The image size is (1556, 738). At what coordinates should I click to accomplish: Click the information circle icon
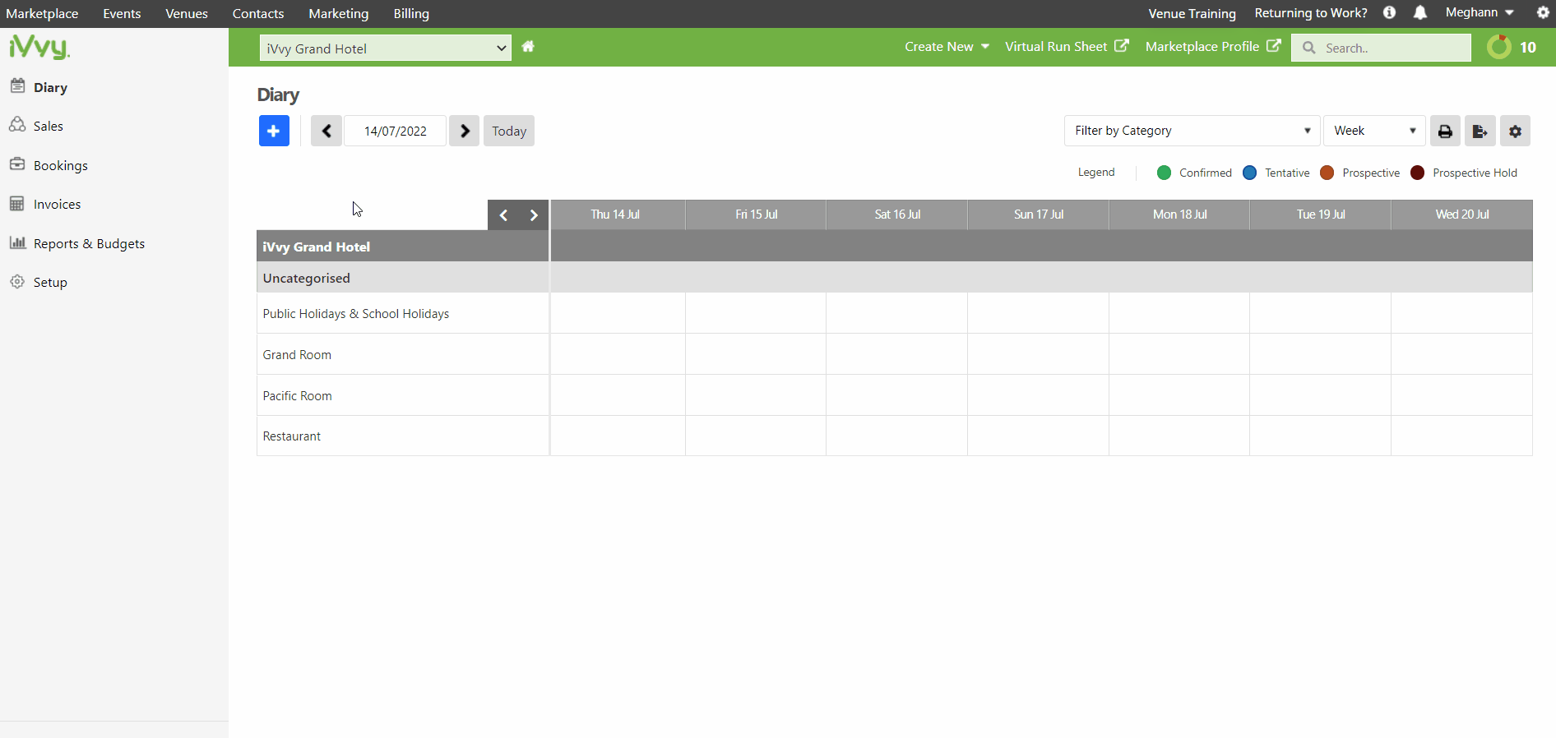(1389, 12)
